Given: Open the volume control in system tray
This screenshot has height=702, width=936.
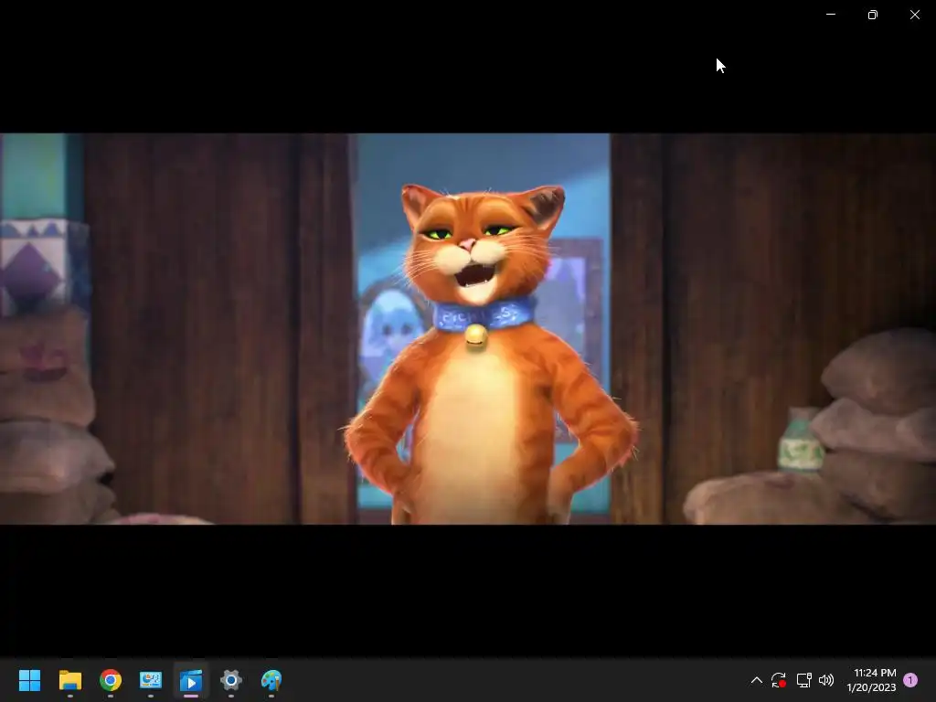Looking at the screenshot, I should 826,680.
